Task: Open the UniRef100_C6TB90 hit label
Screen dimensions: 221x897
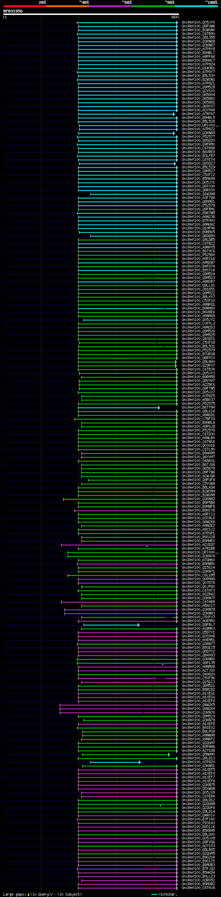Action: (198, 34)
